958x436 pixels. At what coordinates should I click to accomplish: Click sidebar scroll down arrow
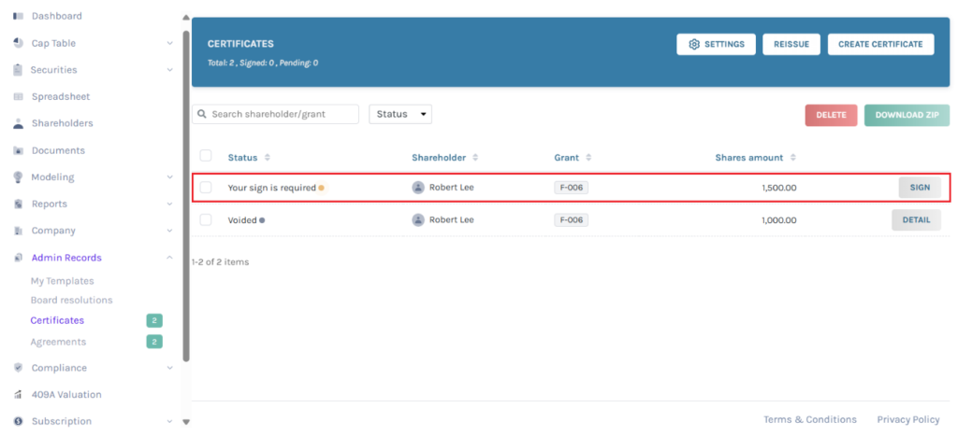click(x=186, y=422)
